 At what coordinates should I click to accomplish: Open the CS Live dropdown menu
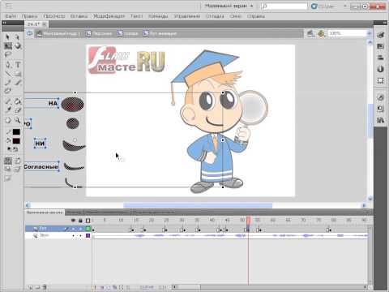point(329,6)
